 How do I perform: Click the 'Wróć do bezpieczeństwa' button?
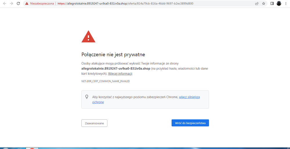[x=190, y=123]
